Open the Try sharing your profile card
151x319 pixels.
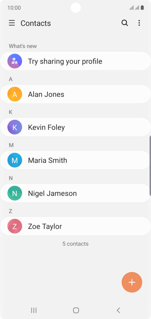pyautogui.click(x=75, y=61)
